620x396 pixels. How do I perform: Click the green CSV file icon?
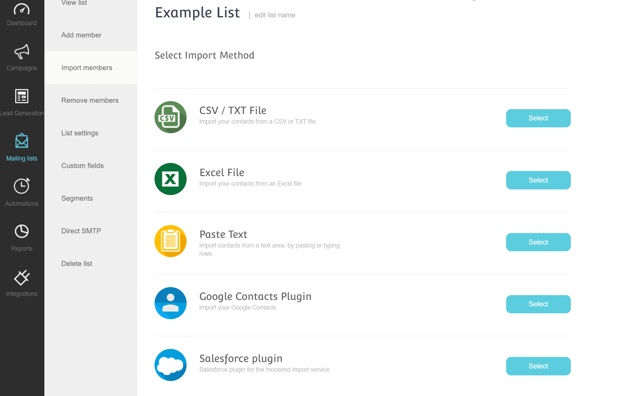pyautogui.click(x=170, y=117)
